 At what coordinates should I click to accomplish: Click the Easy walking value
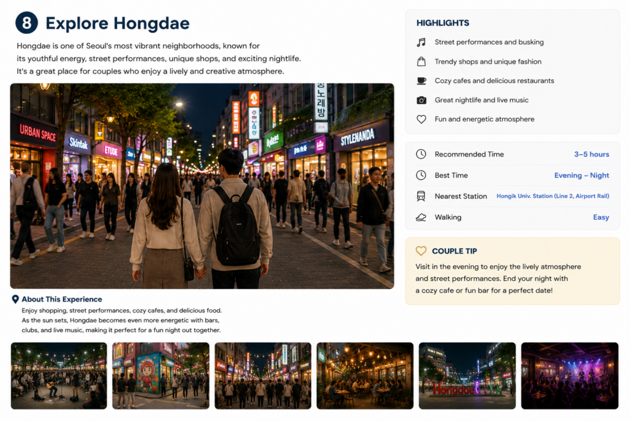pyautogui.click(x=601, y=218)
